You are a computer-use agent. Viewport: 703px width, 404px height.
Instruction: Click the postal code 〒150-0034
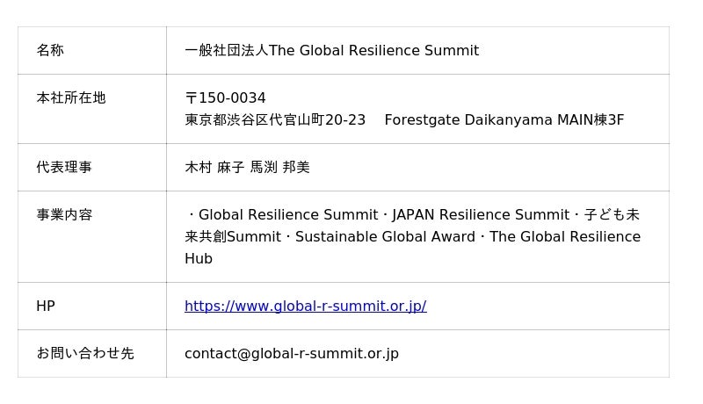tap(225, 98)
